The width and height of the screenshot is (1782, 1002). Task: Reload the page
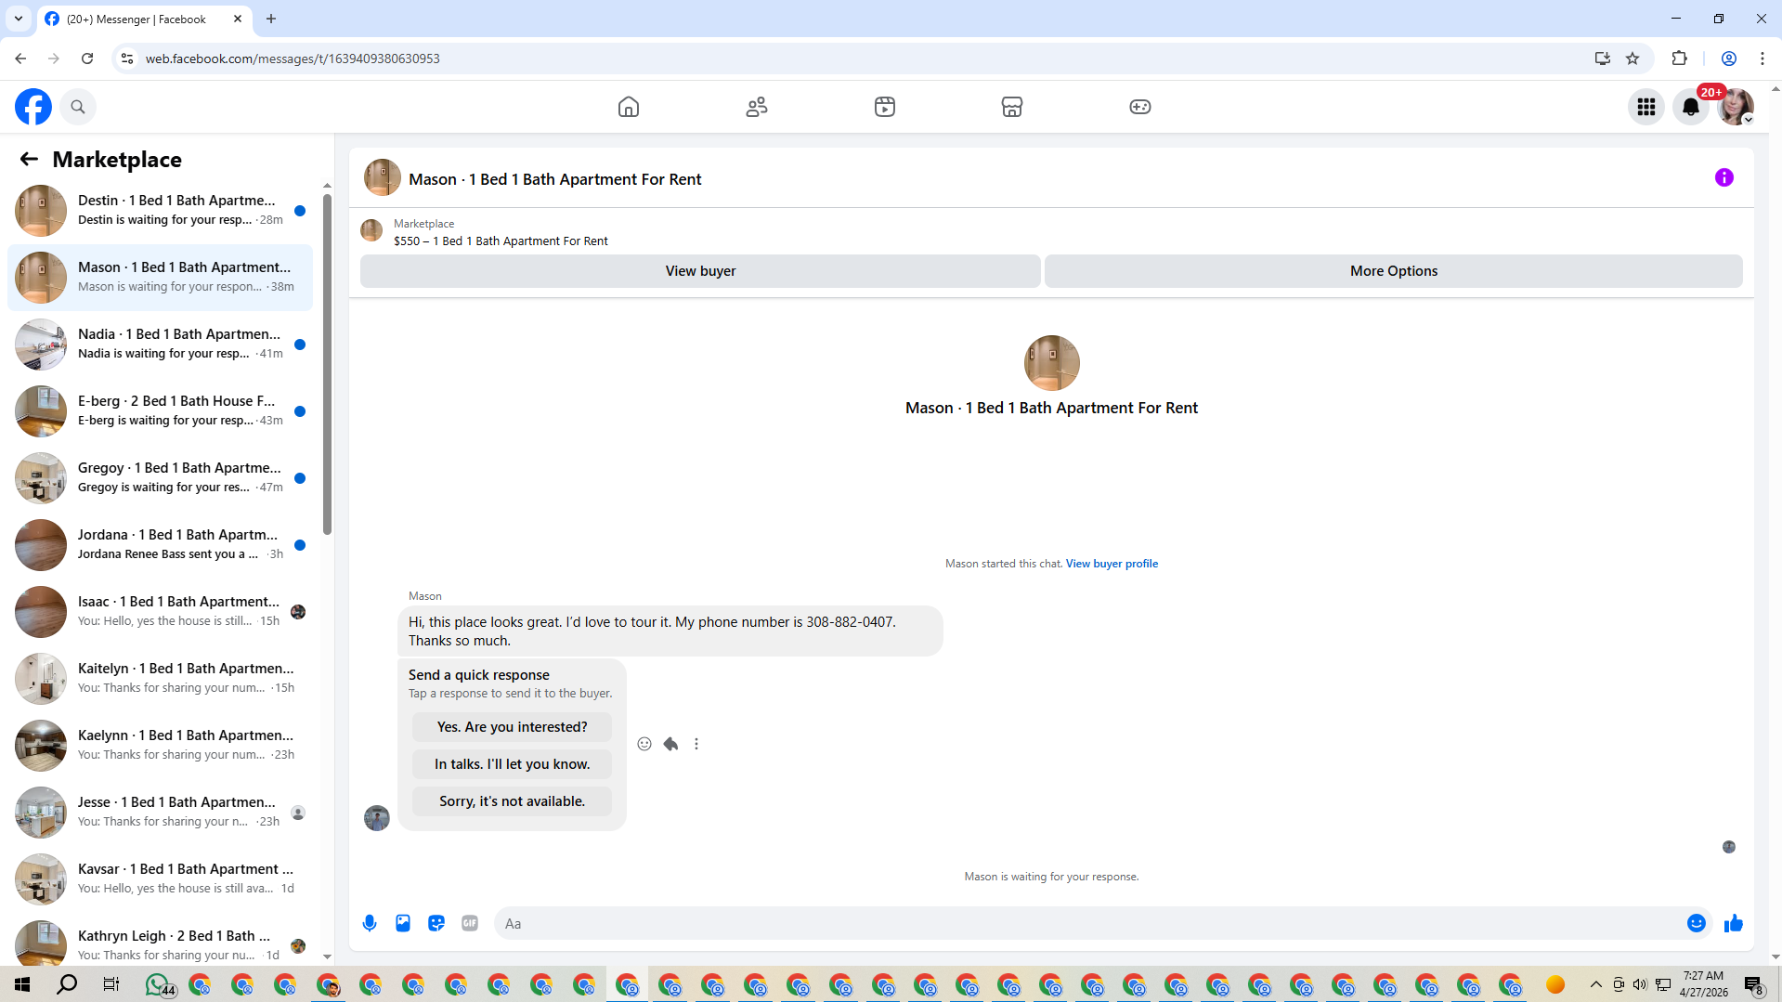pyautogui.click(x=87, y=59)
